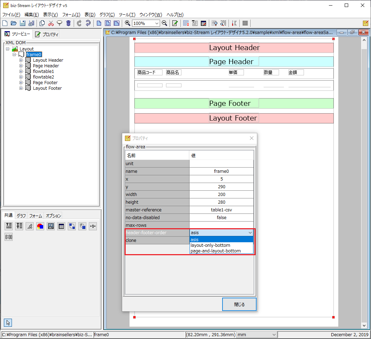Open the 編集(E) menu
Image resolution: width=371 pixels, height=339 pixels.
coord(32,15)
